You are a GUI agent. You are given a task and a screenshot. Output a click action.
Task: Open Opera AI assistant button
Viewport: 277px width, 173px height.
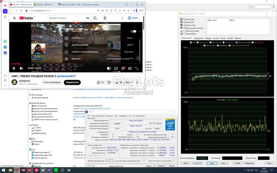click(141, 11)
